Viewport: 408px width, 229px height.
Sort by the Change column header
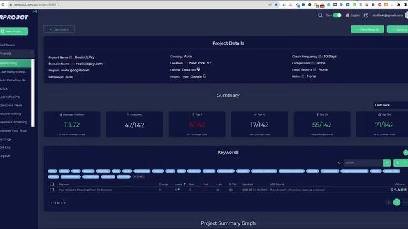point(163,184)
